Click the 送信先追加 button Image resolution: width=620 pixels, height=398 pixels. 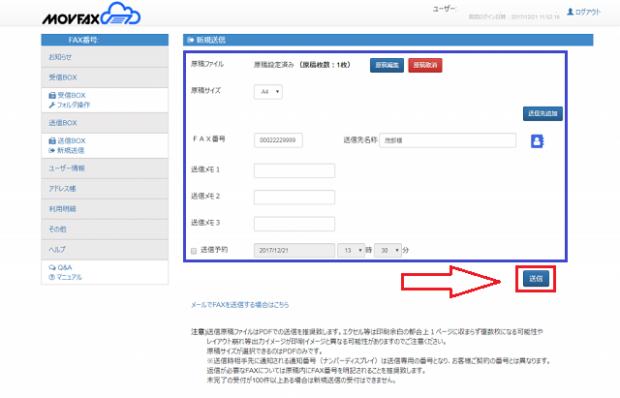pyautogui.click(x=542, y=113)
